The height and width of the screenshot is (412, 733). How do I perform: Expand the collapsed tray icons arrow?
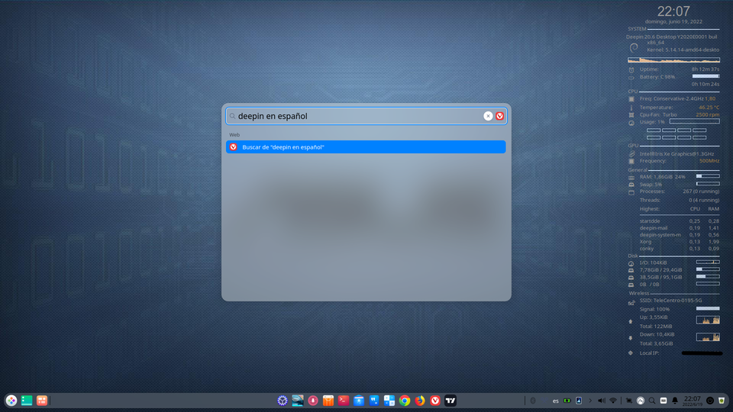pyautogui.click(x=590, y=401)
